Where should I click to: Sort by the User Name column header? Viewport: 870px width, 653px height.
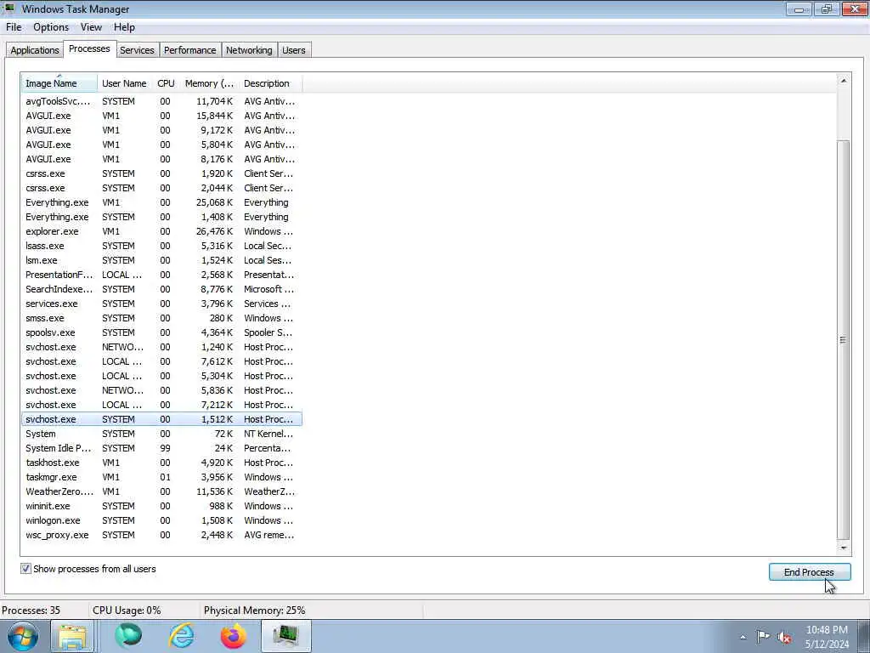click(x=124, y=83)
